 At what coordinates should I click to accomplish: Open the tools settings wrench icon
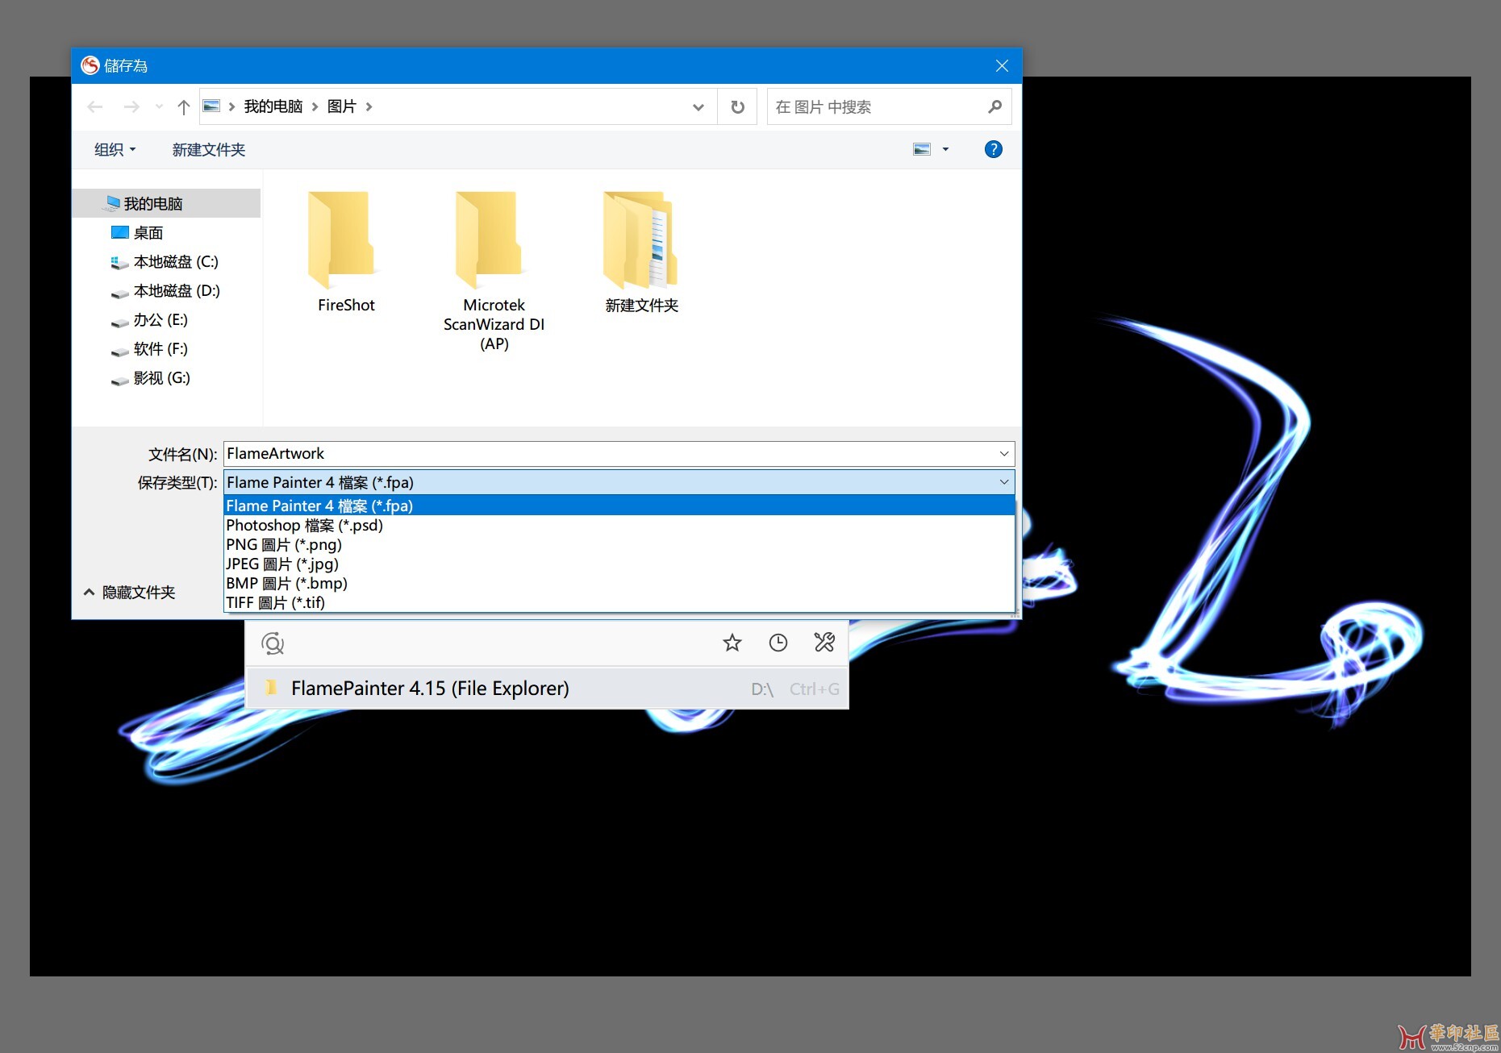(824, 643)
